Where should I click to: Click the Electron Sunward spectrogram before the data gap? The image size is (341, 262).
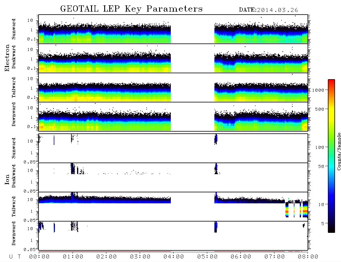pyautogui.click(x=105, y=34)
